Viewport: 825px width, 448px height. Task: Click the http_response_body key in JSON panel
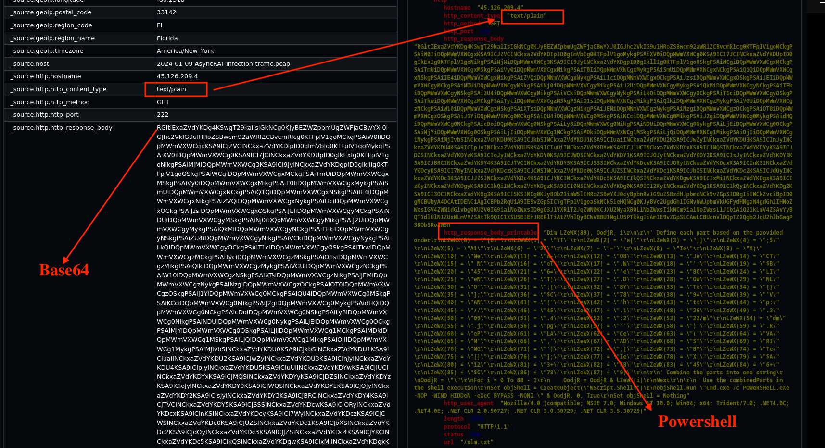point(473,39)
